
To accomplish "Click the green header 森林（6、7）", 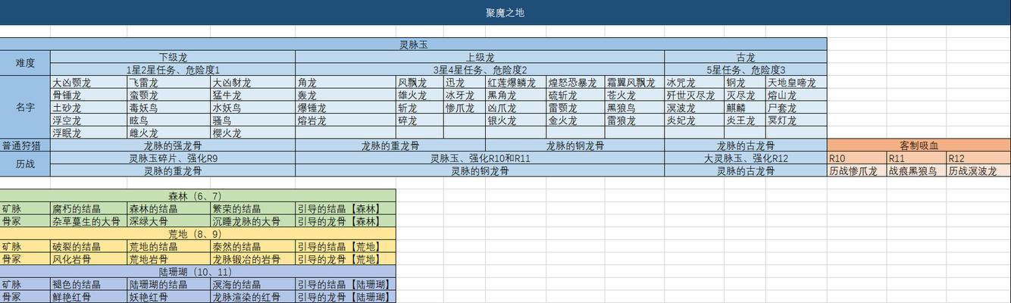I will pyautogui.click(x=198, y=195).
